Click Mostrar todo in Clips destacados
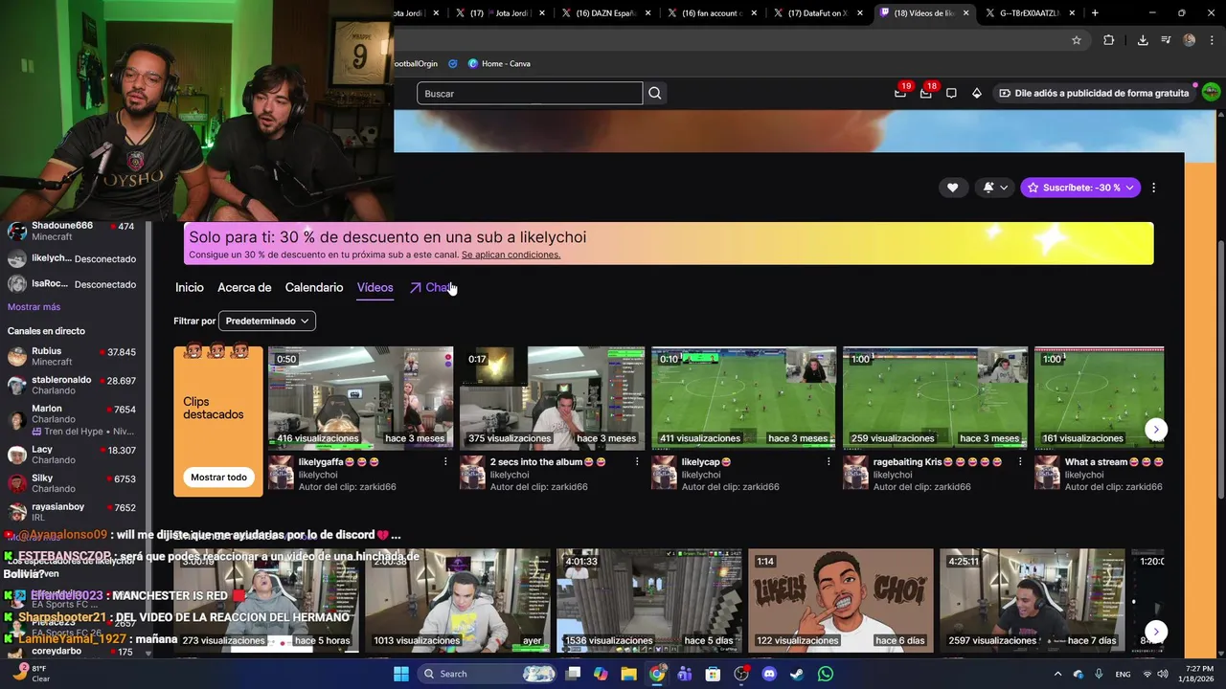The width and height of the screenshot is (1226, 689). point(218,478)
